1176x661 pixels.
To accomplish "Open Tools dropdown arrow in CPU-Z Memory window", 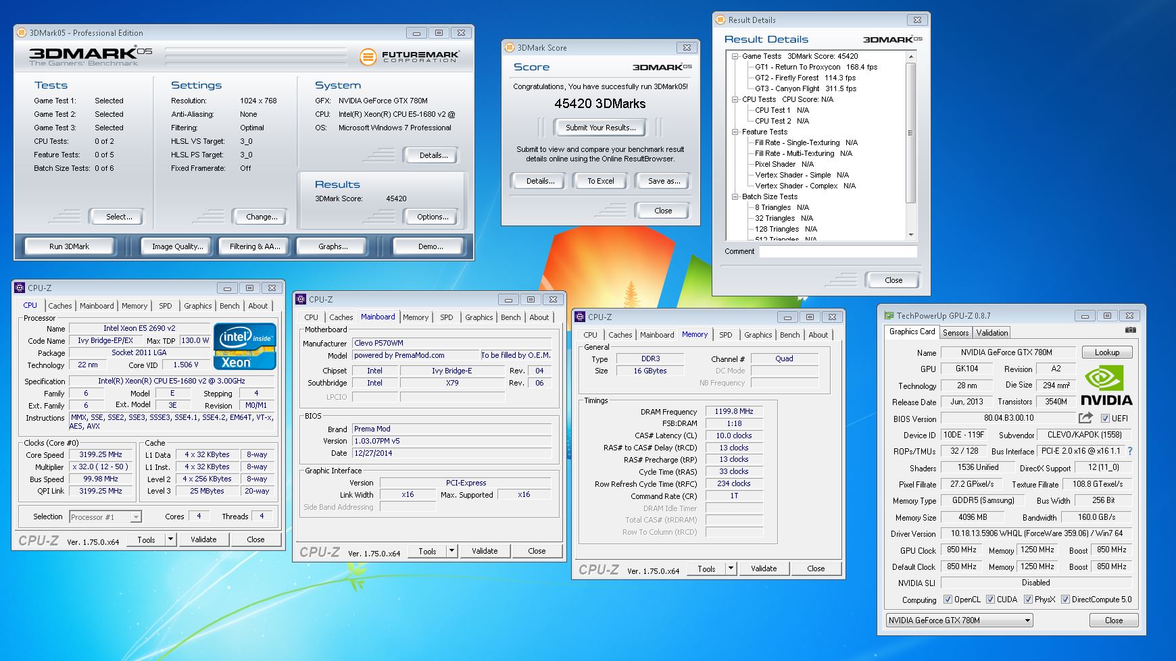I will point(731,569).
